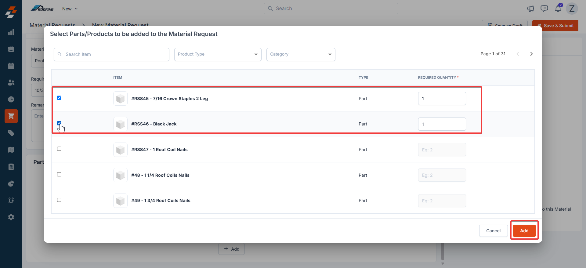Cancel the part selection dialog
586x268 pixels.
pos(493,231)
